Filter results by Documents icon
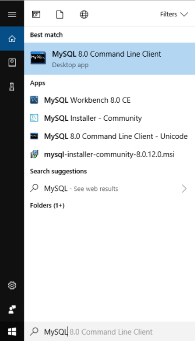The image size is (195, 341). point(60,14)
